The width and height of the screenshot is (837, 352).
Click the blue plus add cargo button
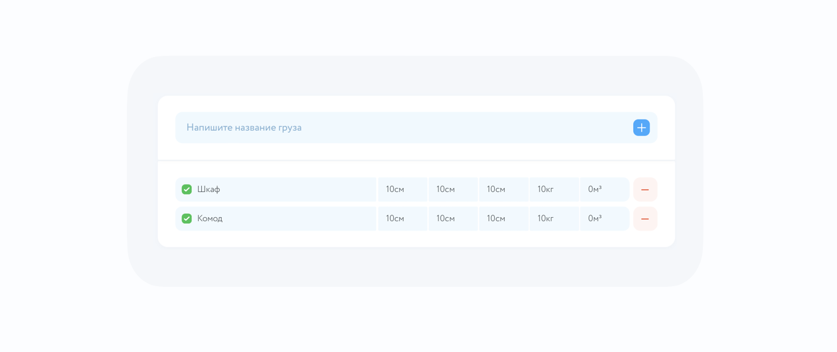click(x=641, y=128)
